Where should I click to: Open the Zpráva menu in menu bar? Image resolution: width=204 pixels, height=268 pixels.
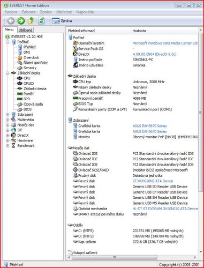(46, 12)
